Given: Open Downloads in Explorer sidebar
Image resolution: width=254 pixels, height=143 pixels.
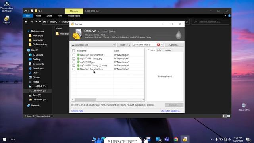Looking at the screenshot, I should (x=38, y=68).
